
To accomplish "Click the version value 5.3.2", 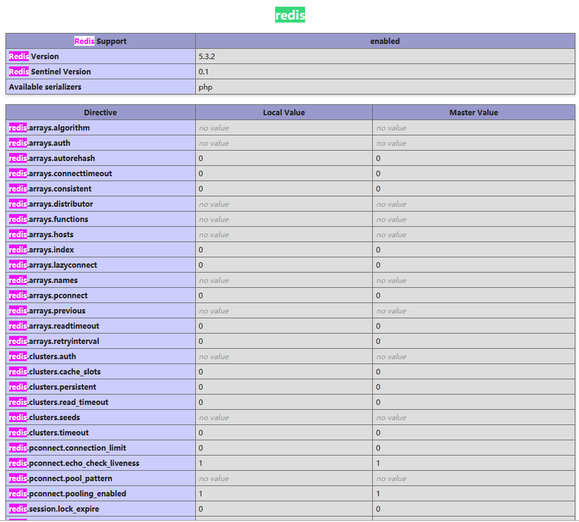I will [207, 57].
